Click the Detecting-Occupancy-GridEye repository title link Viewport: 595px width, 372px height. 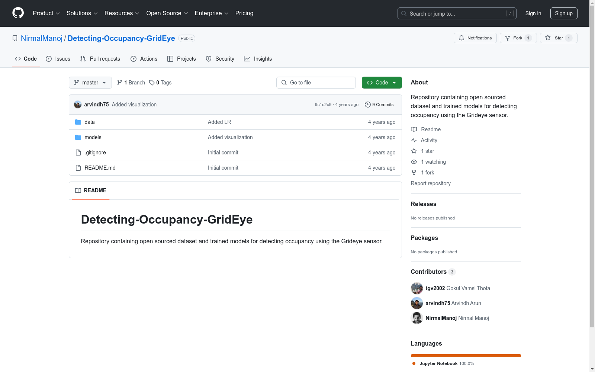pyautogui.click(x=121, y=38)
